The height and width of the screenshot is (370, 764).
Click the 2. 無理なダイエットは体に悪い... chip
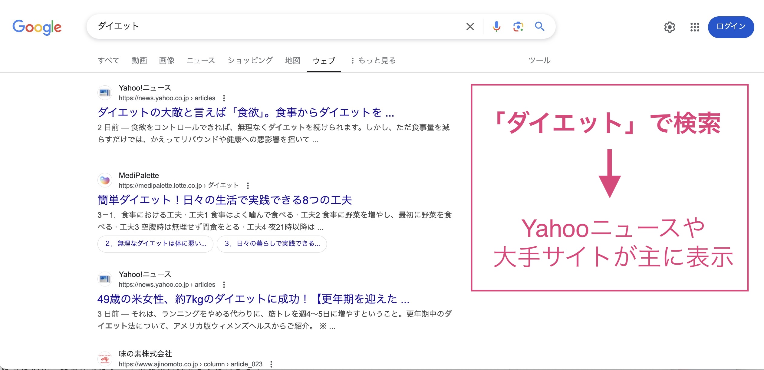[155, 244]
